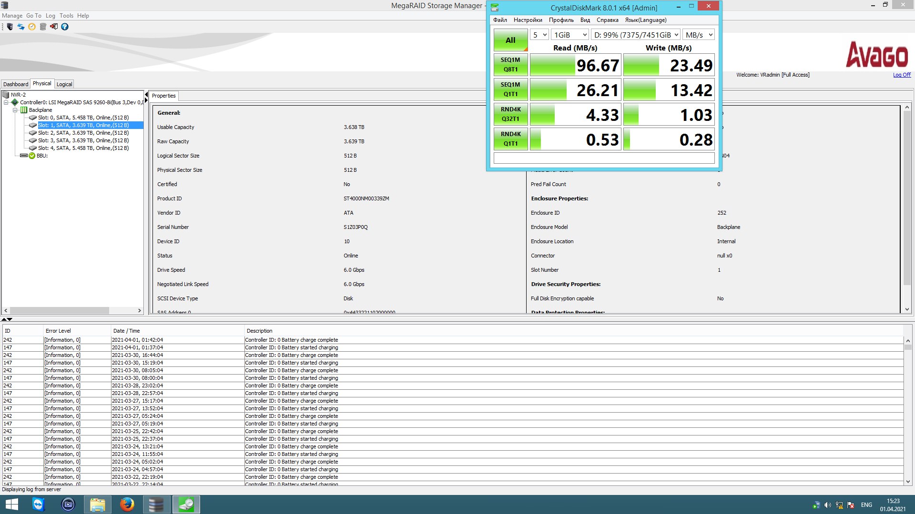Switch to the Logical tab

[x=64, y=84]
